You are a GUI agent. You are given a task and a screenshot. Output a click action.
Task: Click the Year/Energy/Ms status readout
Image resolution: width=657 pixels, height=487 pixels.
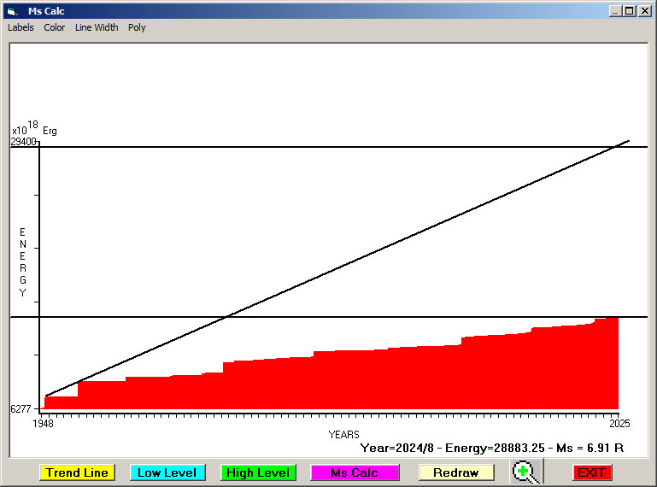point(491,448)
